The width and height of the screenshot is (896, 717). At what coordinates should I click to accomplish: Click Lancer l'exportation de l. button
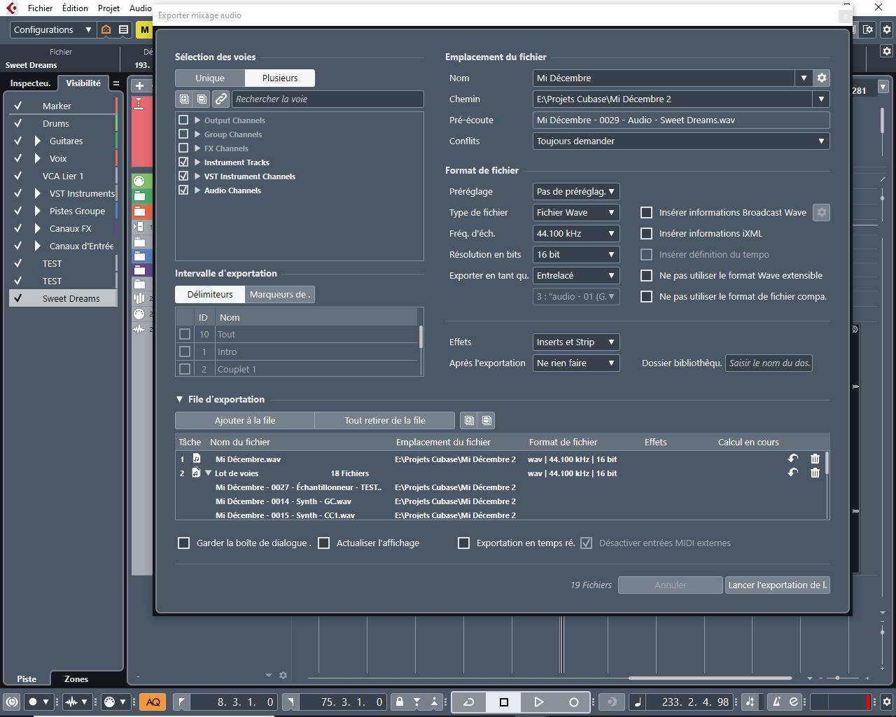click(x=777, y=585)
